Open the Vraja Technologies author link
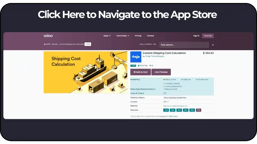 point(155,56)
